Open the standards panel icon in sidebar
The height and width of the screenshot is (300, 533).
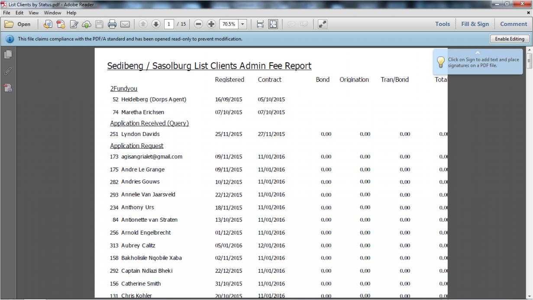[8, 88]
